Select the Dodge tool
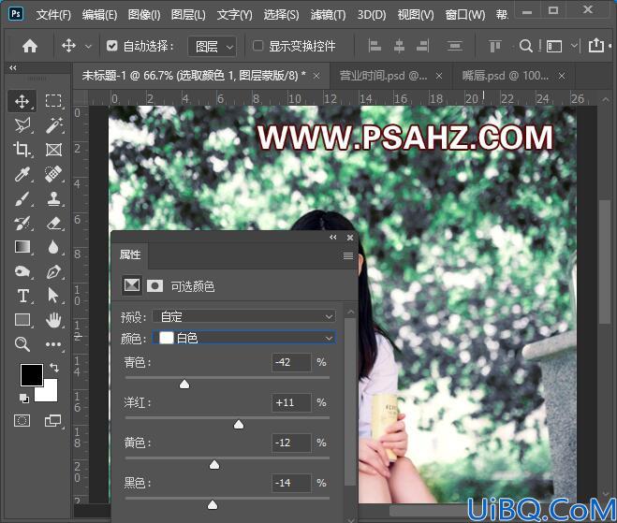This screenshot has width=617, height=523. [22, 271]
